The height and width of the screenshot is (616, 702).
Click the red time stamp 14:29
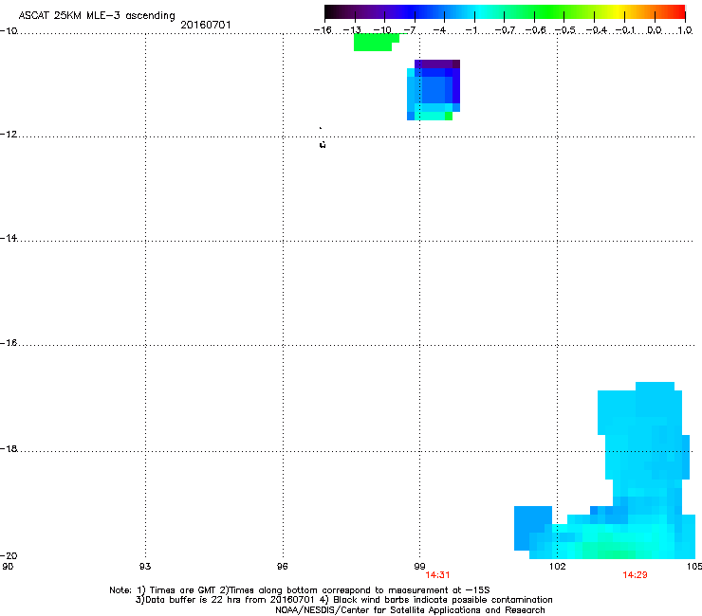pyautogui.click(x=635, y=575)
